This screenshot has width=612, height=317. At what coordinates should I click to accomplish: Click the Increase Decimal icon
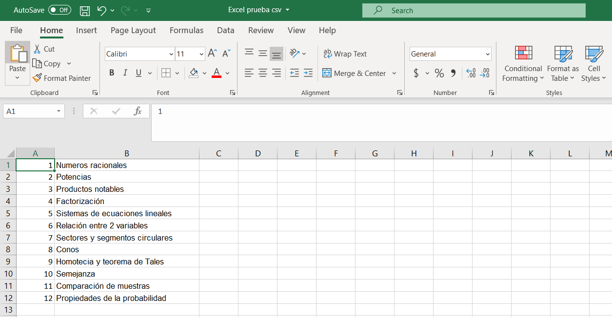pos(471,73)
